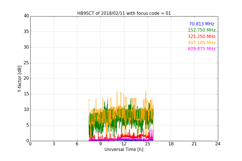The width and height of the screenshot is (242, 161).
Task: Click the y-axis tick label 10
Action: click(26, 110)
